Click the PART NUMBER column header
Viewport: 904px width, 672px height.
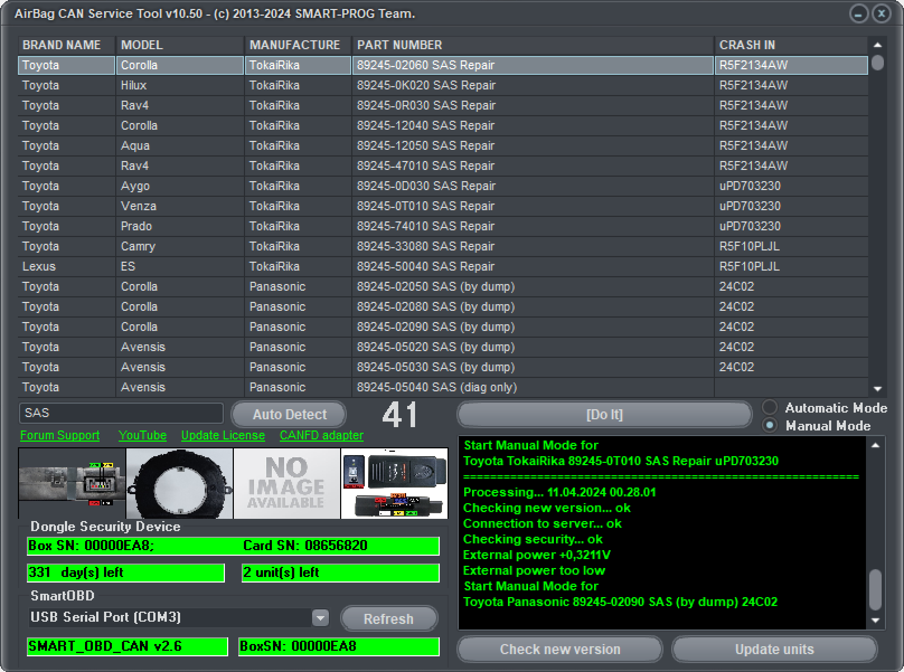coord(533,45)
